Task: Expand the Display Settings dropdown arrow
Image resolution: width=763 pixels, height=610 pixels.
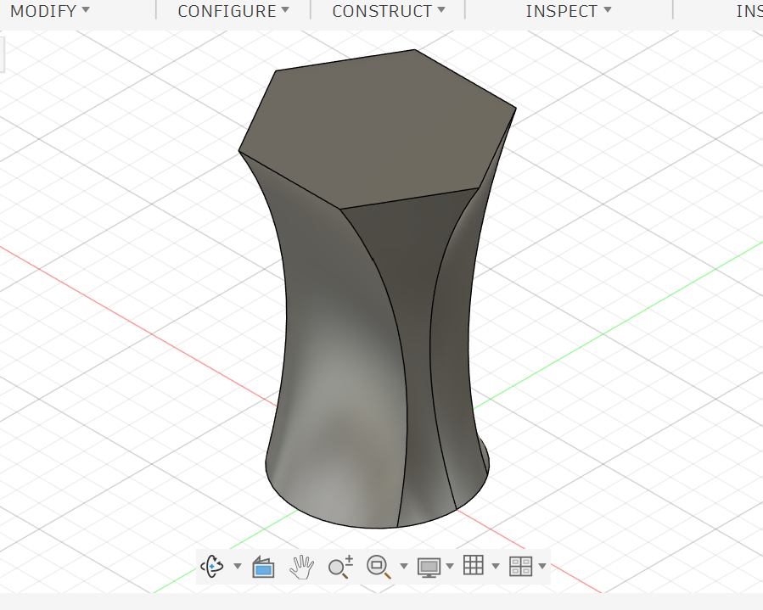Action: tap(450, 566)
